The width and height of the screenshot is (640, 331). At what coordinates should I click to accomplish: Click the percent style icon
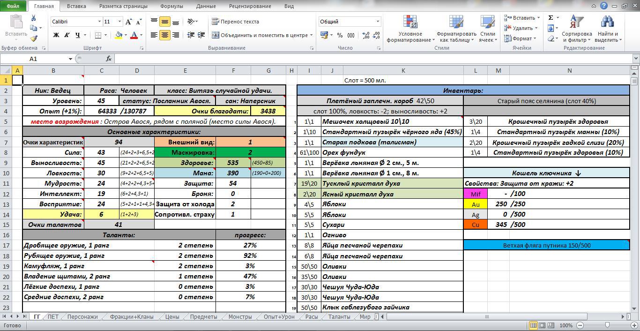coord(340,35)
